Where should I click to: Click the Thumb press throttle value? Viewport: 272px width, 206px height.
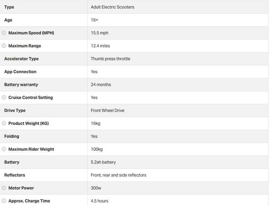(110, 59)
